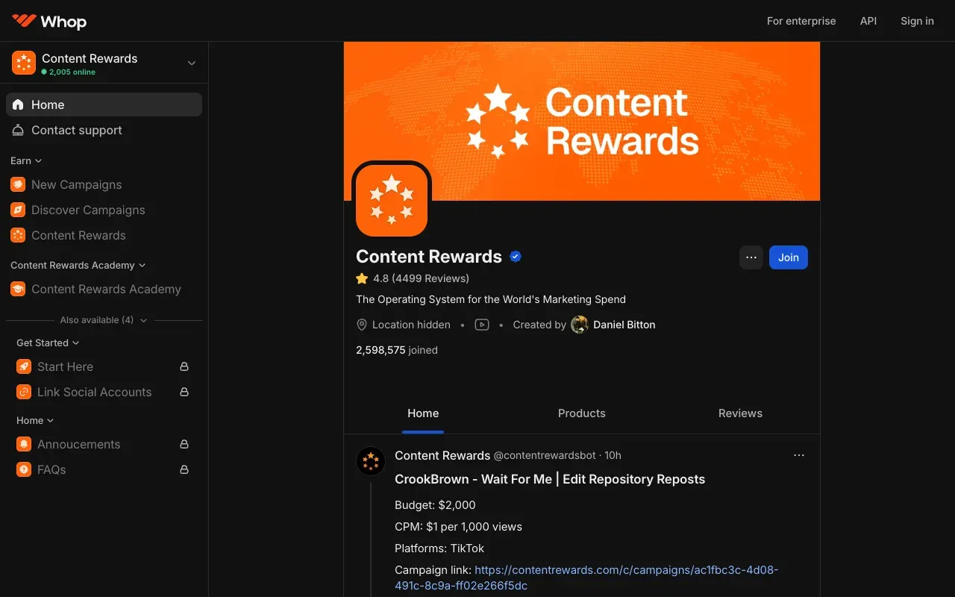Select the Home tab under the profile

pyautogui.click(x=423, y=413)
